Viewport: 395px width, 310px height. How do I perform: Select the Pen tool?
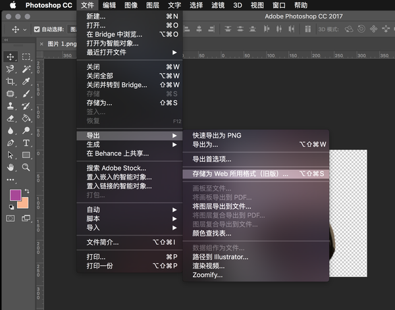(x=11, y=143)
